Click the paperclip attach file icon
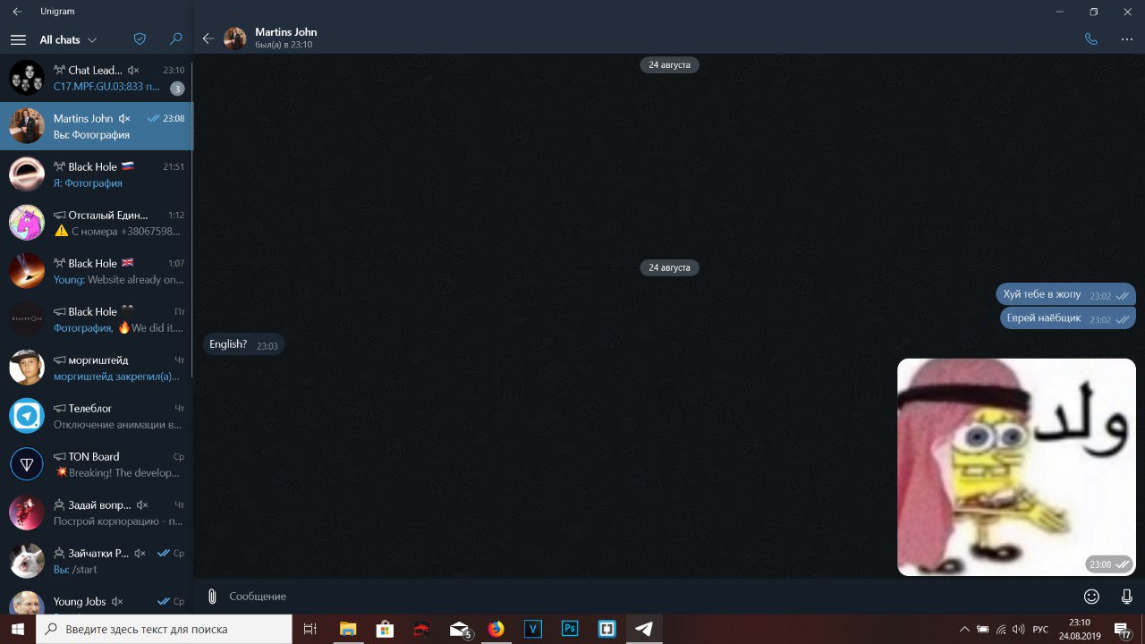This screenshot has height=644, width=1145. click(x=212, y=596)
